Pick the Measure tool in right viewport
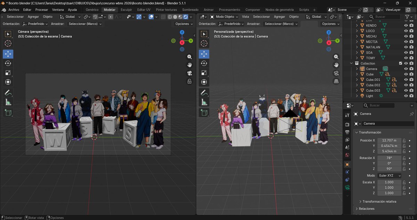Screen dimensions: 417x220 [x=204, y=102]
